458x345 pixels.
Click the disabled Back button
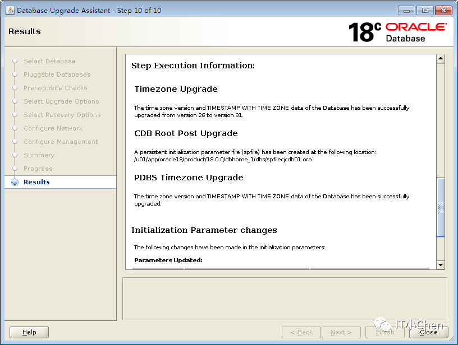[301, 332]
